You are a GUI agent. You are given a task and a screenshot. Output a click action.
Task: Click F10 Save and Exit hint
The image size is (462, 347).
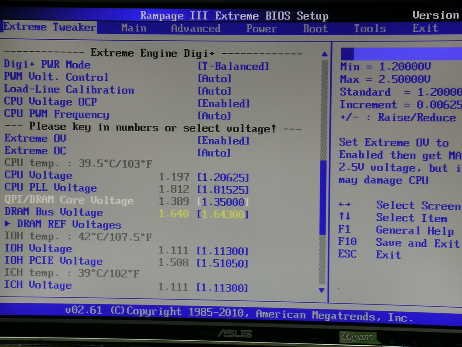pyautogui.click(x=399, y=243)
